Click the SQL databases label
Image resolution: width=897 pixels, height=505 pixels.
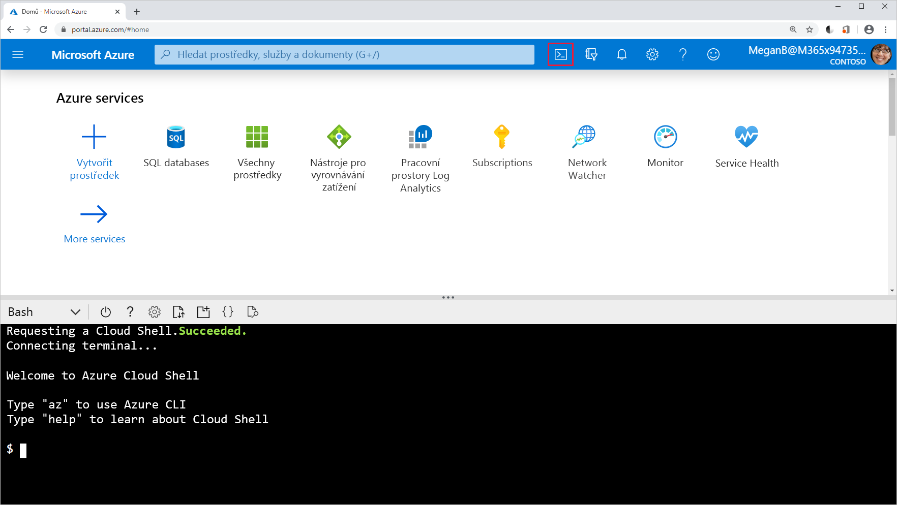[176, 163]
